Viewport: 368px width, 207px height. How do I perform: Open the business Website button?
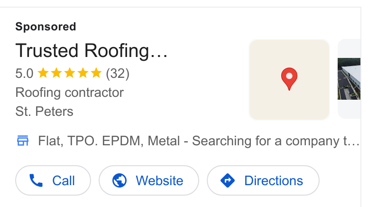coord(149,180)
